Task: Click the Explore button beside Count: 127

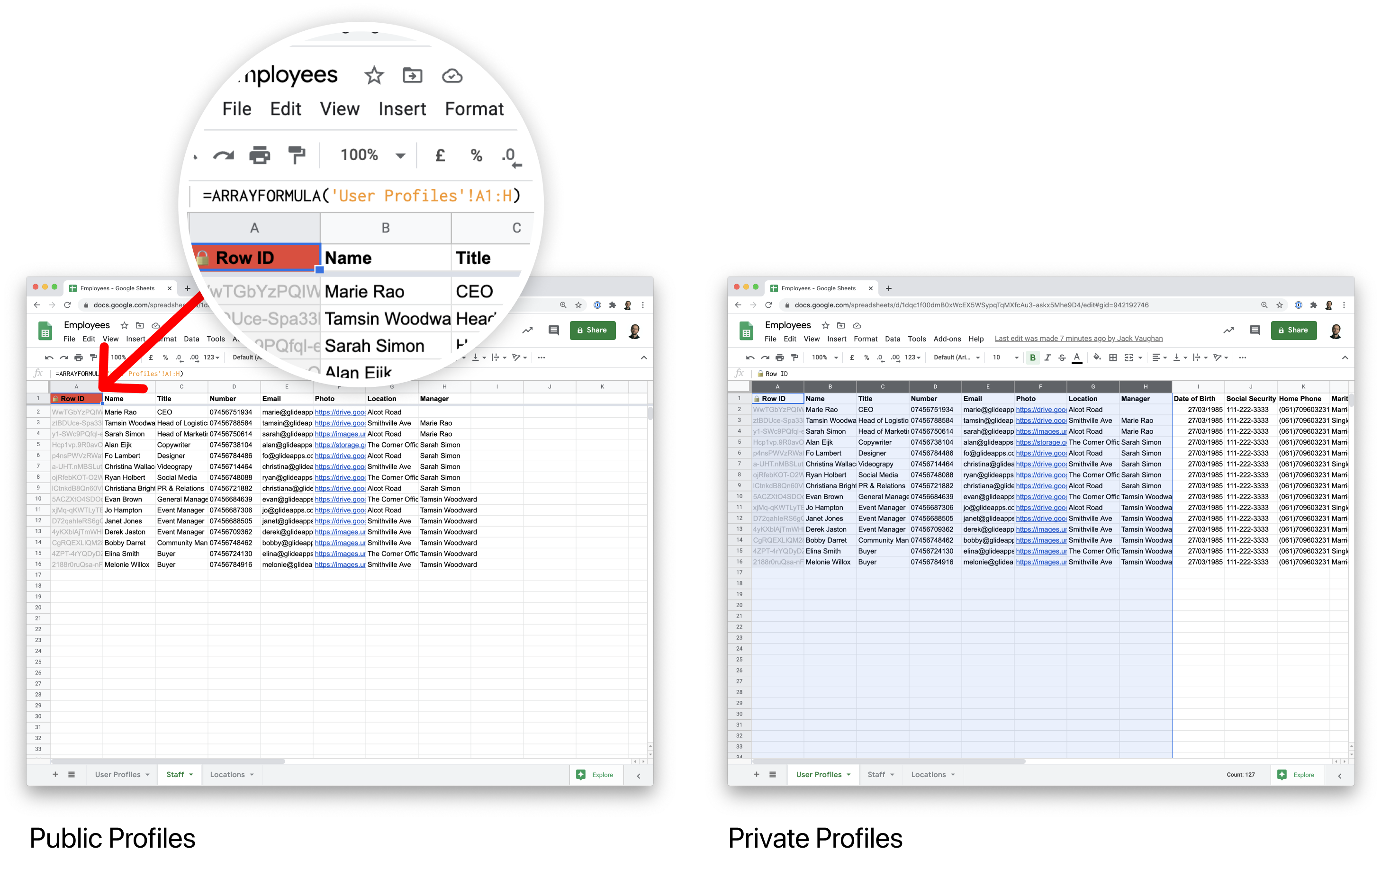Action: [x=1297, y=774]
